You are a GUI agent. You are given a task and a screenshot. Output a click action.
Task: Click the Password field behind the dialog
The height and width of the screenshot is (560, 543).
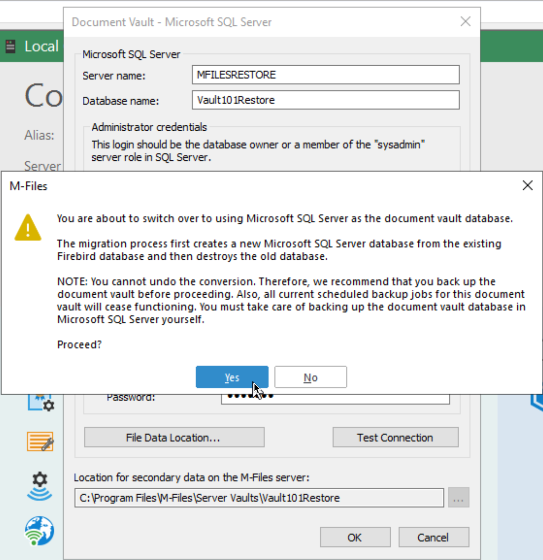click(x=335, y=399)
